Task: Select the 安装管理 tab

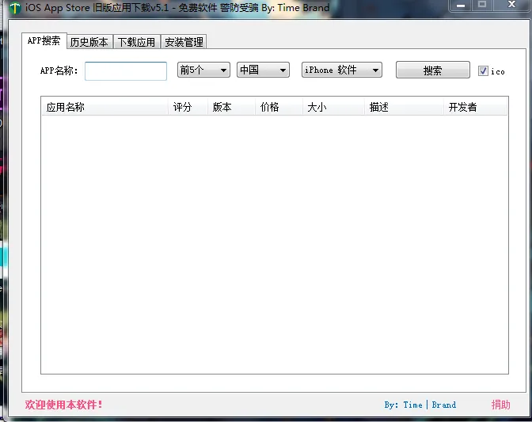Action: tap(184, 43)
